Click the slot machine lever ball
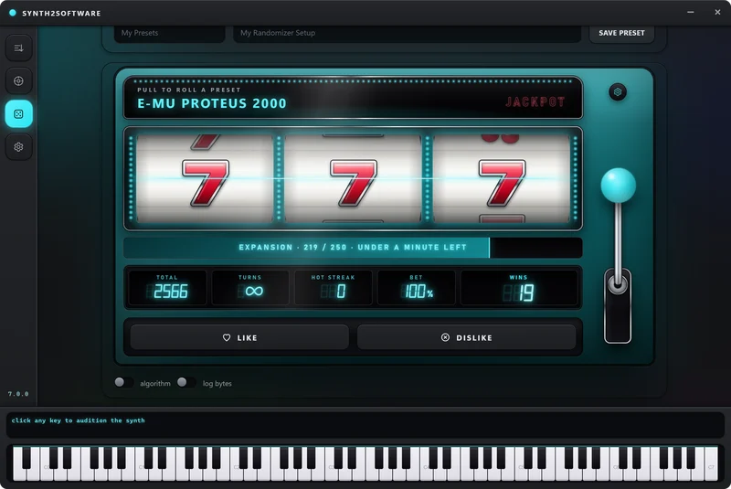731x489 pixels. tap(619, 185)
